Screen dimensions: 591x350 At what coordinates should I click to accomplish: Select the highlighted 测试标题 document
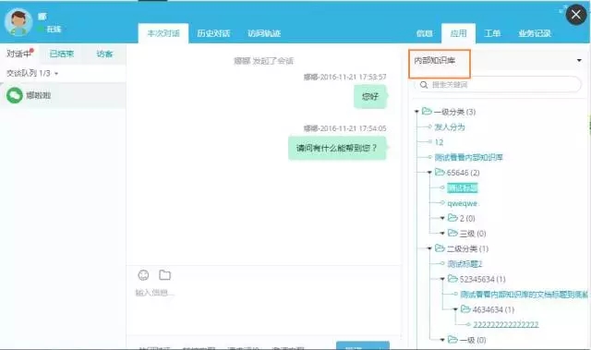pyautogui.click(x=463, y=188)
